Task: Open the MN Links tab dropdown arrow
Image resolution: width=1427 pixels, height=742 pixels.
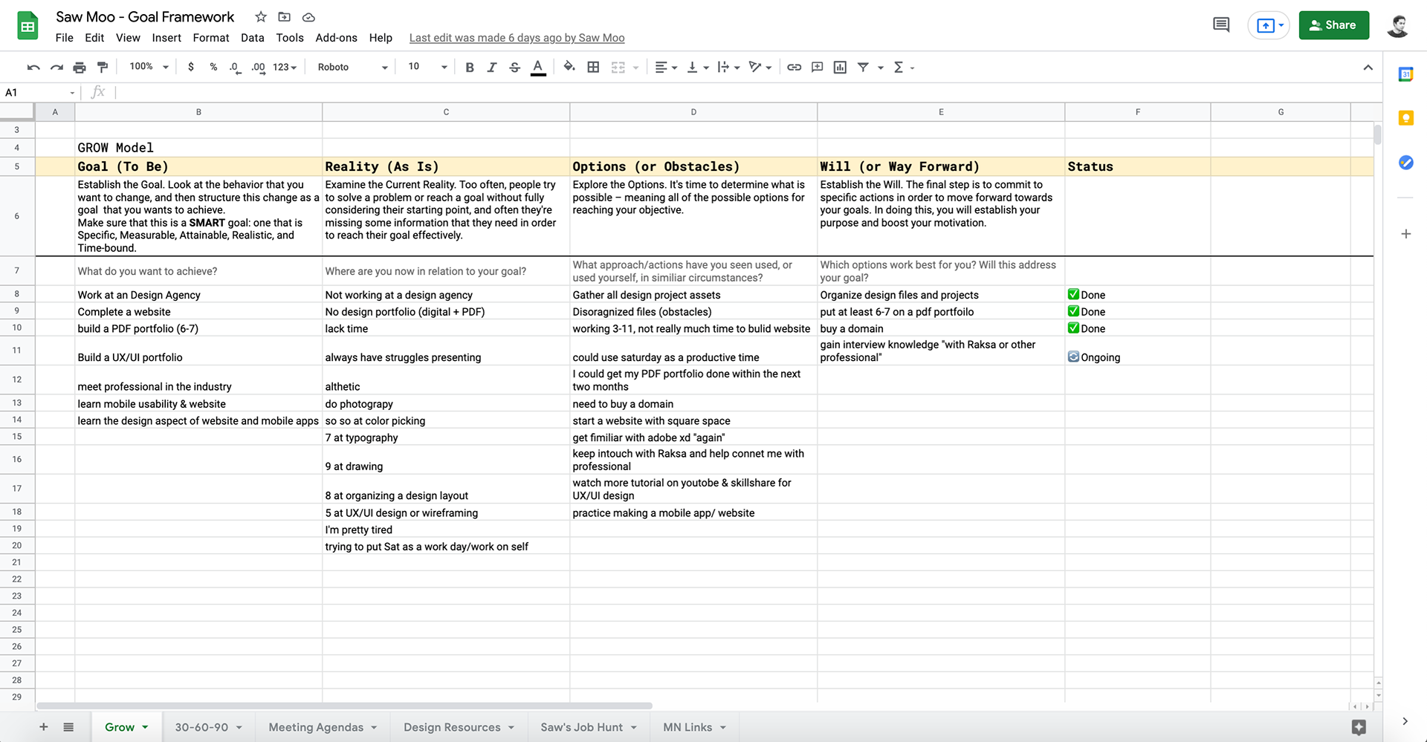Action: click(x=723, y=727)
